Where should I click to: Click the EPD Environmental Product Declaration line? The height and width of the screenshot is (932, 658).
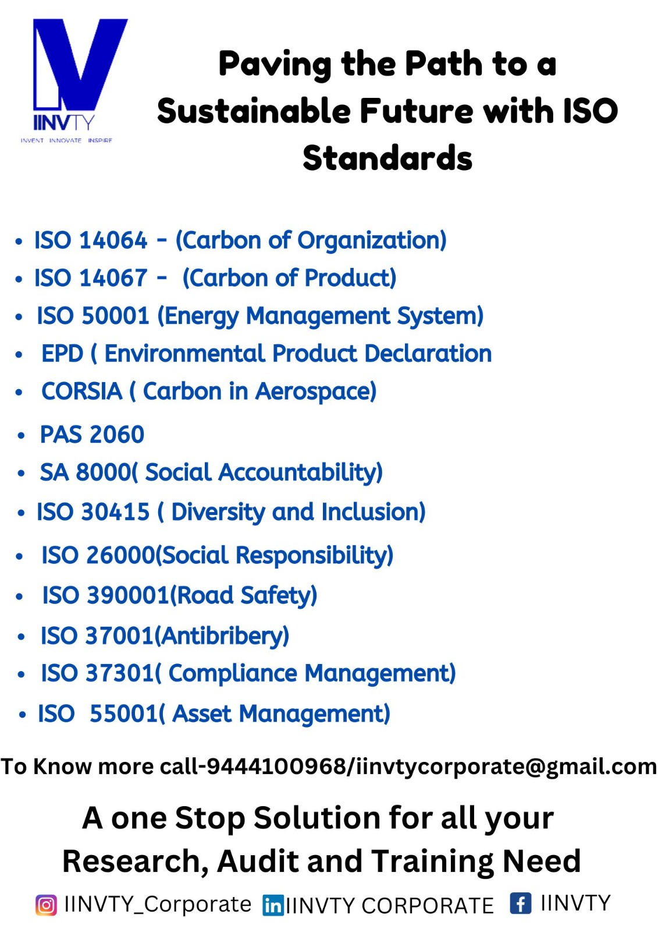[266, 354]
